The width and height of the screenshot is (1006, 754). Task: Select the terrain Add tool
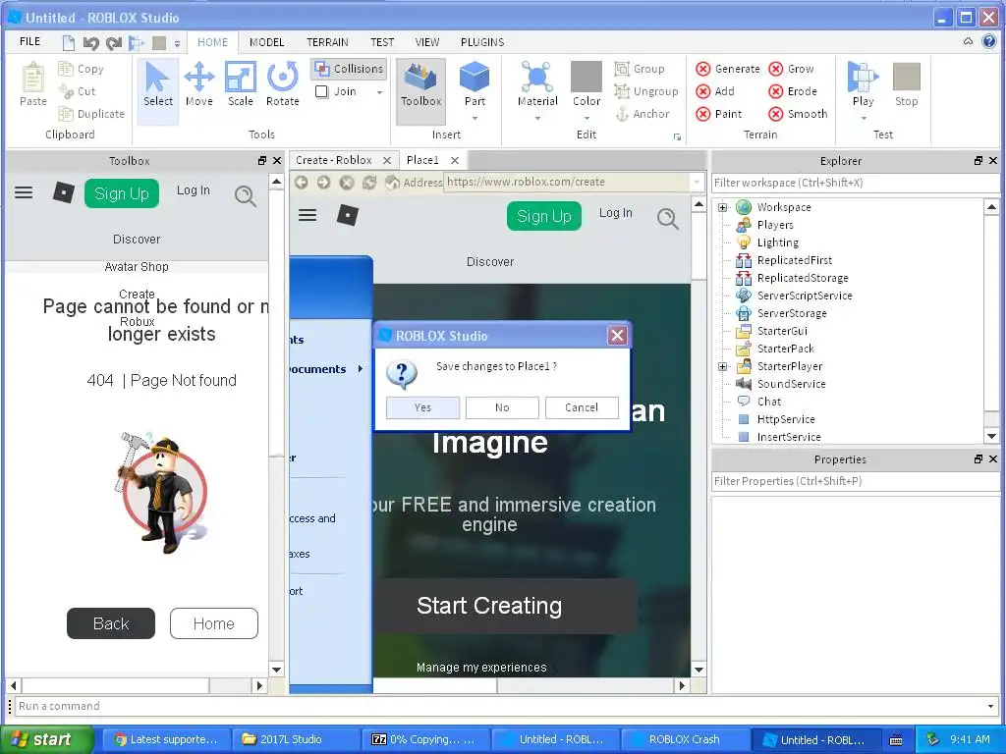tap(716, 91)
